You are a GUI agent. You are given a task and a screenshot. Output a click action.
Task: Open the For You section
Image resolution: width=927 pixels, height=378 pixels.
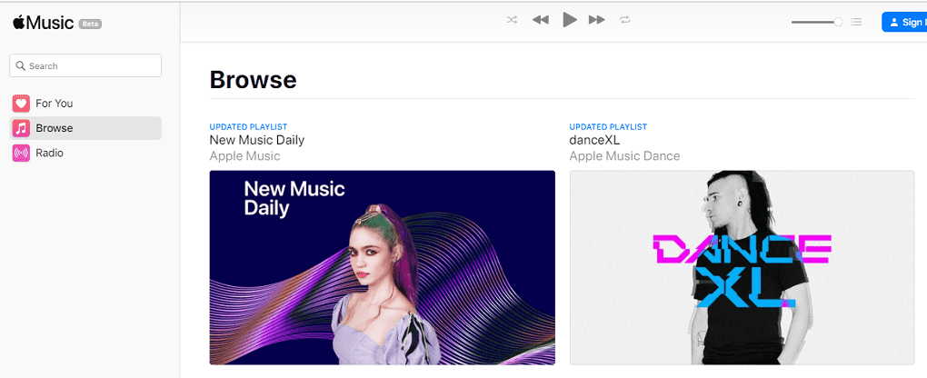[85, 104]
